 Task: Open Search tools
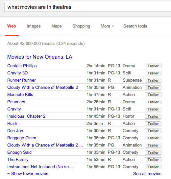(135, 26)
